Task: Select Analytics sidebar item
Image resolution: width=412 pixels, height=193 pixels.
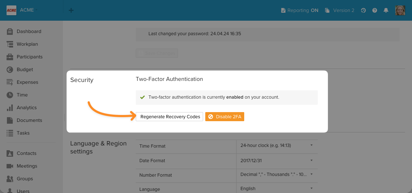Action: coord(27,108)
